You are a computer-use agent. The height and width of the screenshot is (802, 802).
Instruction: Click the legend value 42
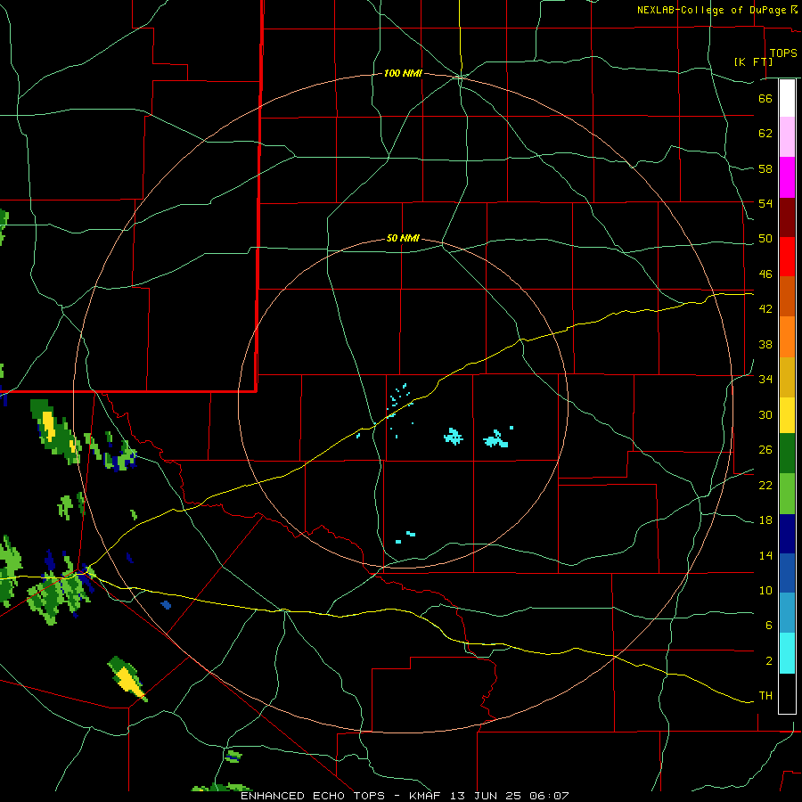pos(765,308)
